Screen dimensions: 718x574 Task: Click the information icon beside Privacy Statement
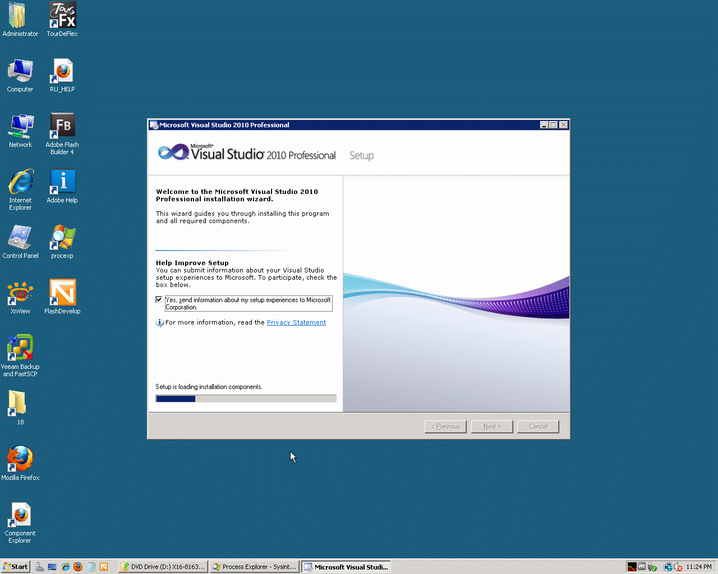pyautogui.click(x=160, y=322)
